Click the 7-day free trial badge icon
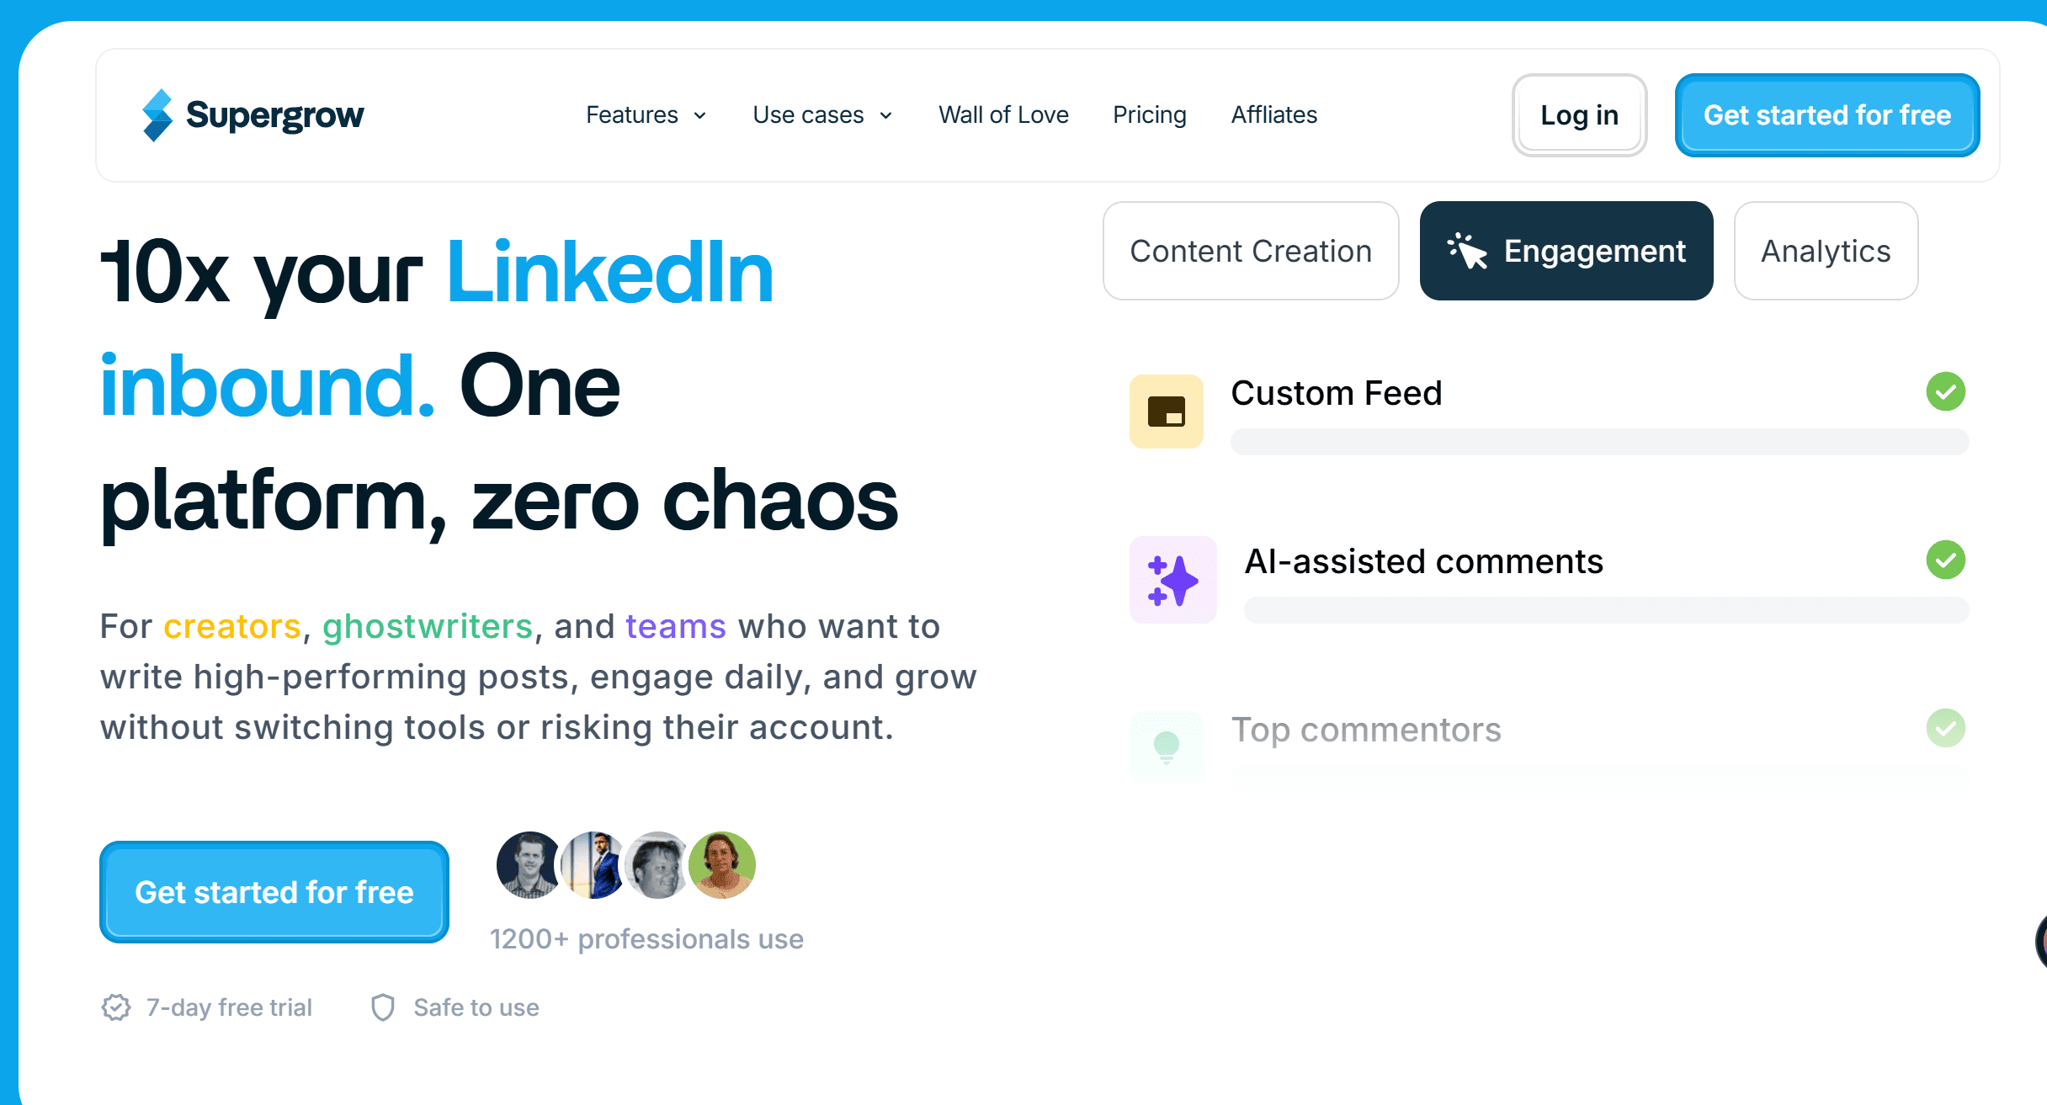Image resolution: width=2047 pixels, height=1105 pixels. (116, 1007)
